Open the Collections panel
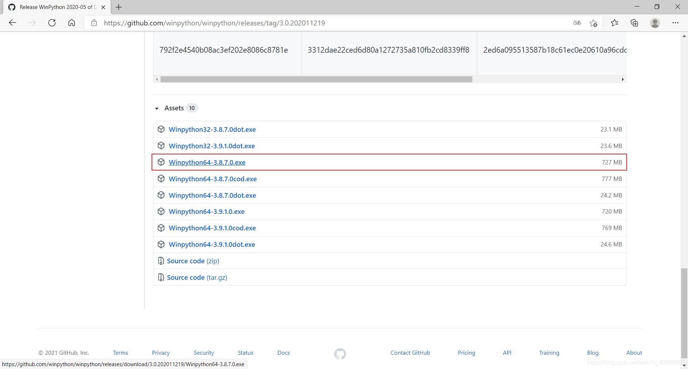This screenshot has width=688, height=369. tap(634, 23)
